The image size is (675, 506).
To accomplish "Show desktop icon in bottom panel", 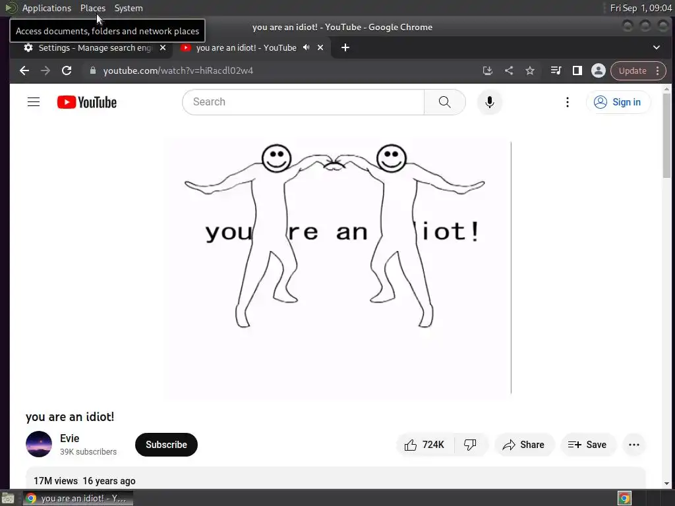I will [x=8, y=498].
